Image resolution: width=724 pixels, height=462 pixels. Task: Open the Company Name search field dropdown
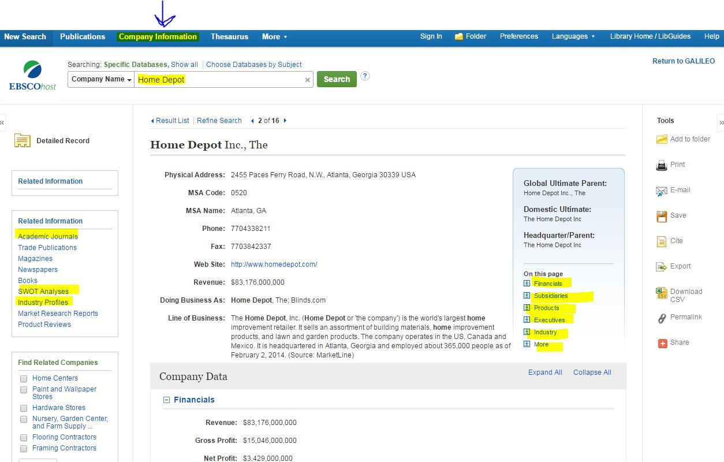(x=101, y=79)
